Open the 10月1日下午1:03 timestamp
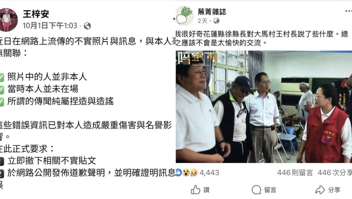 (x=50, y=26)
